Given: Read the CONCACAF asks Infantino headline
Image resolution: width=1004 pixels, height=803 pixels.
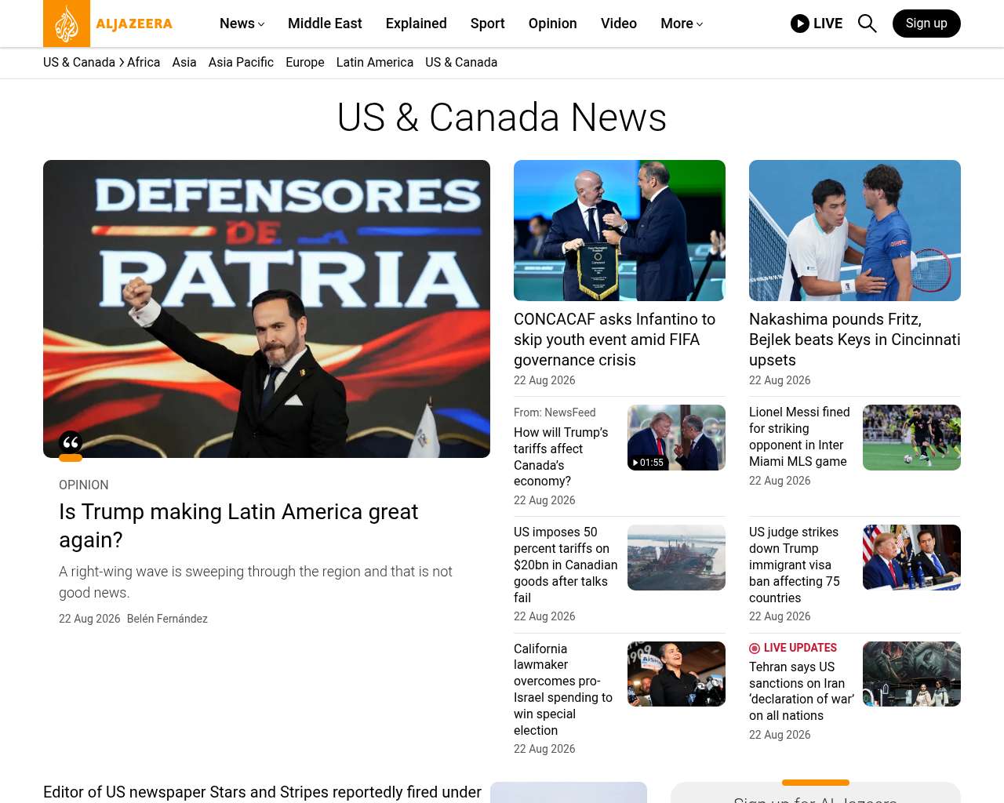Looking at the screenshot, I should point(615,340).
